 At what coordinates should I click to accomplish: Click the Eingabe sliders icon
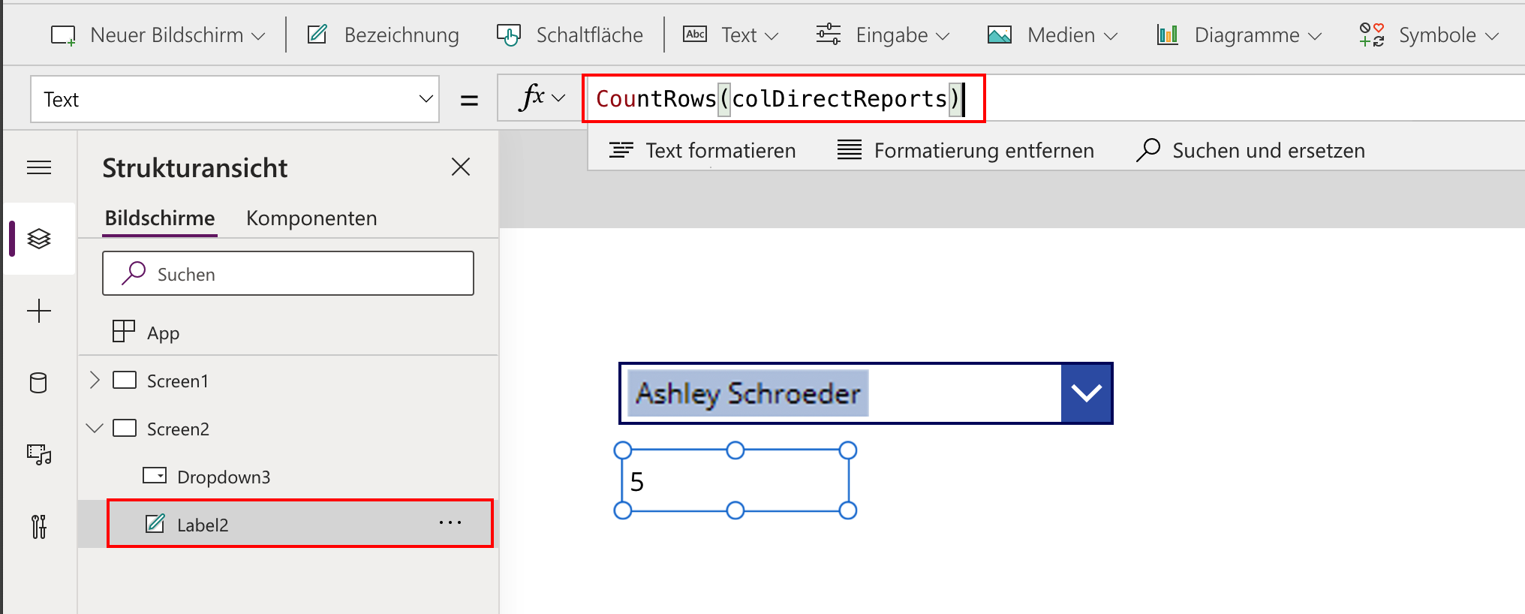829,35
